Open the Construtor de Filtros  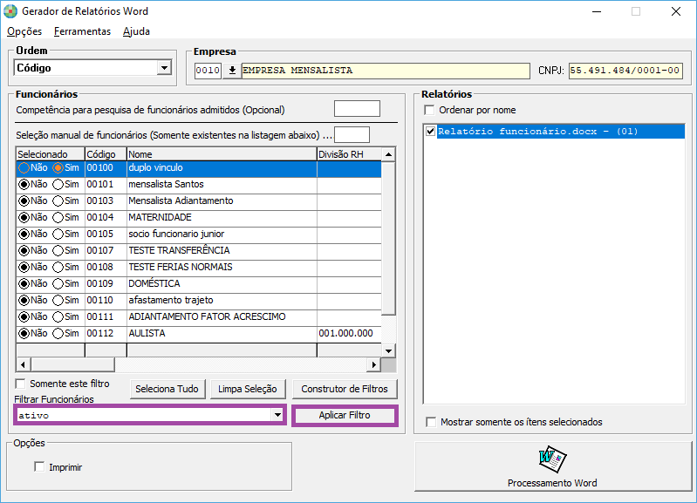click(345, 390)
